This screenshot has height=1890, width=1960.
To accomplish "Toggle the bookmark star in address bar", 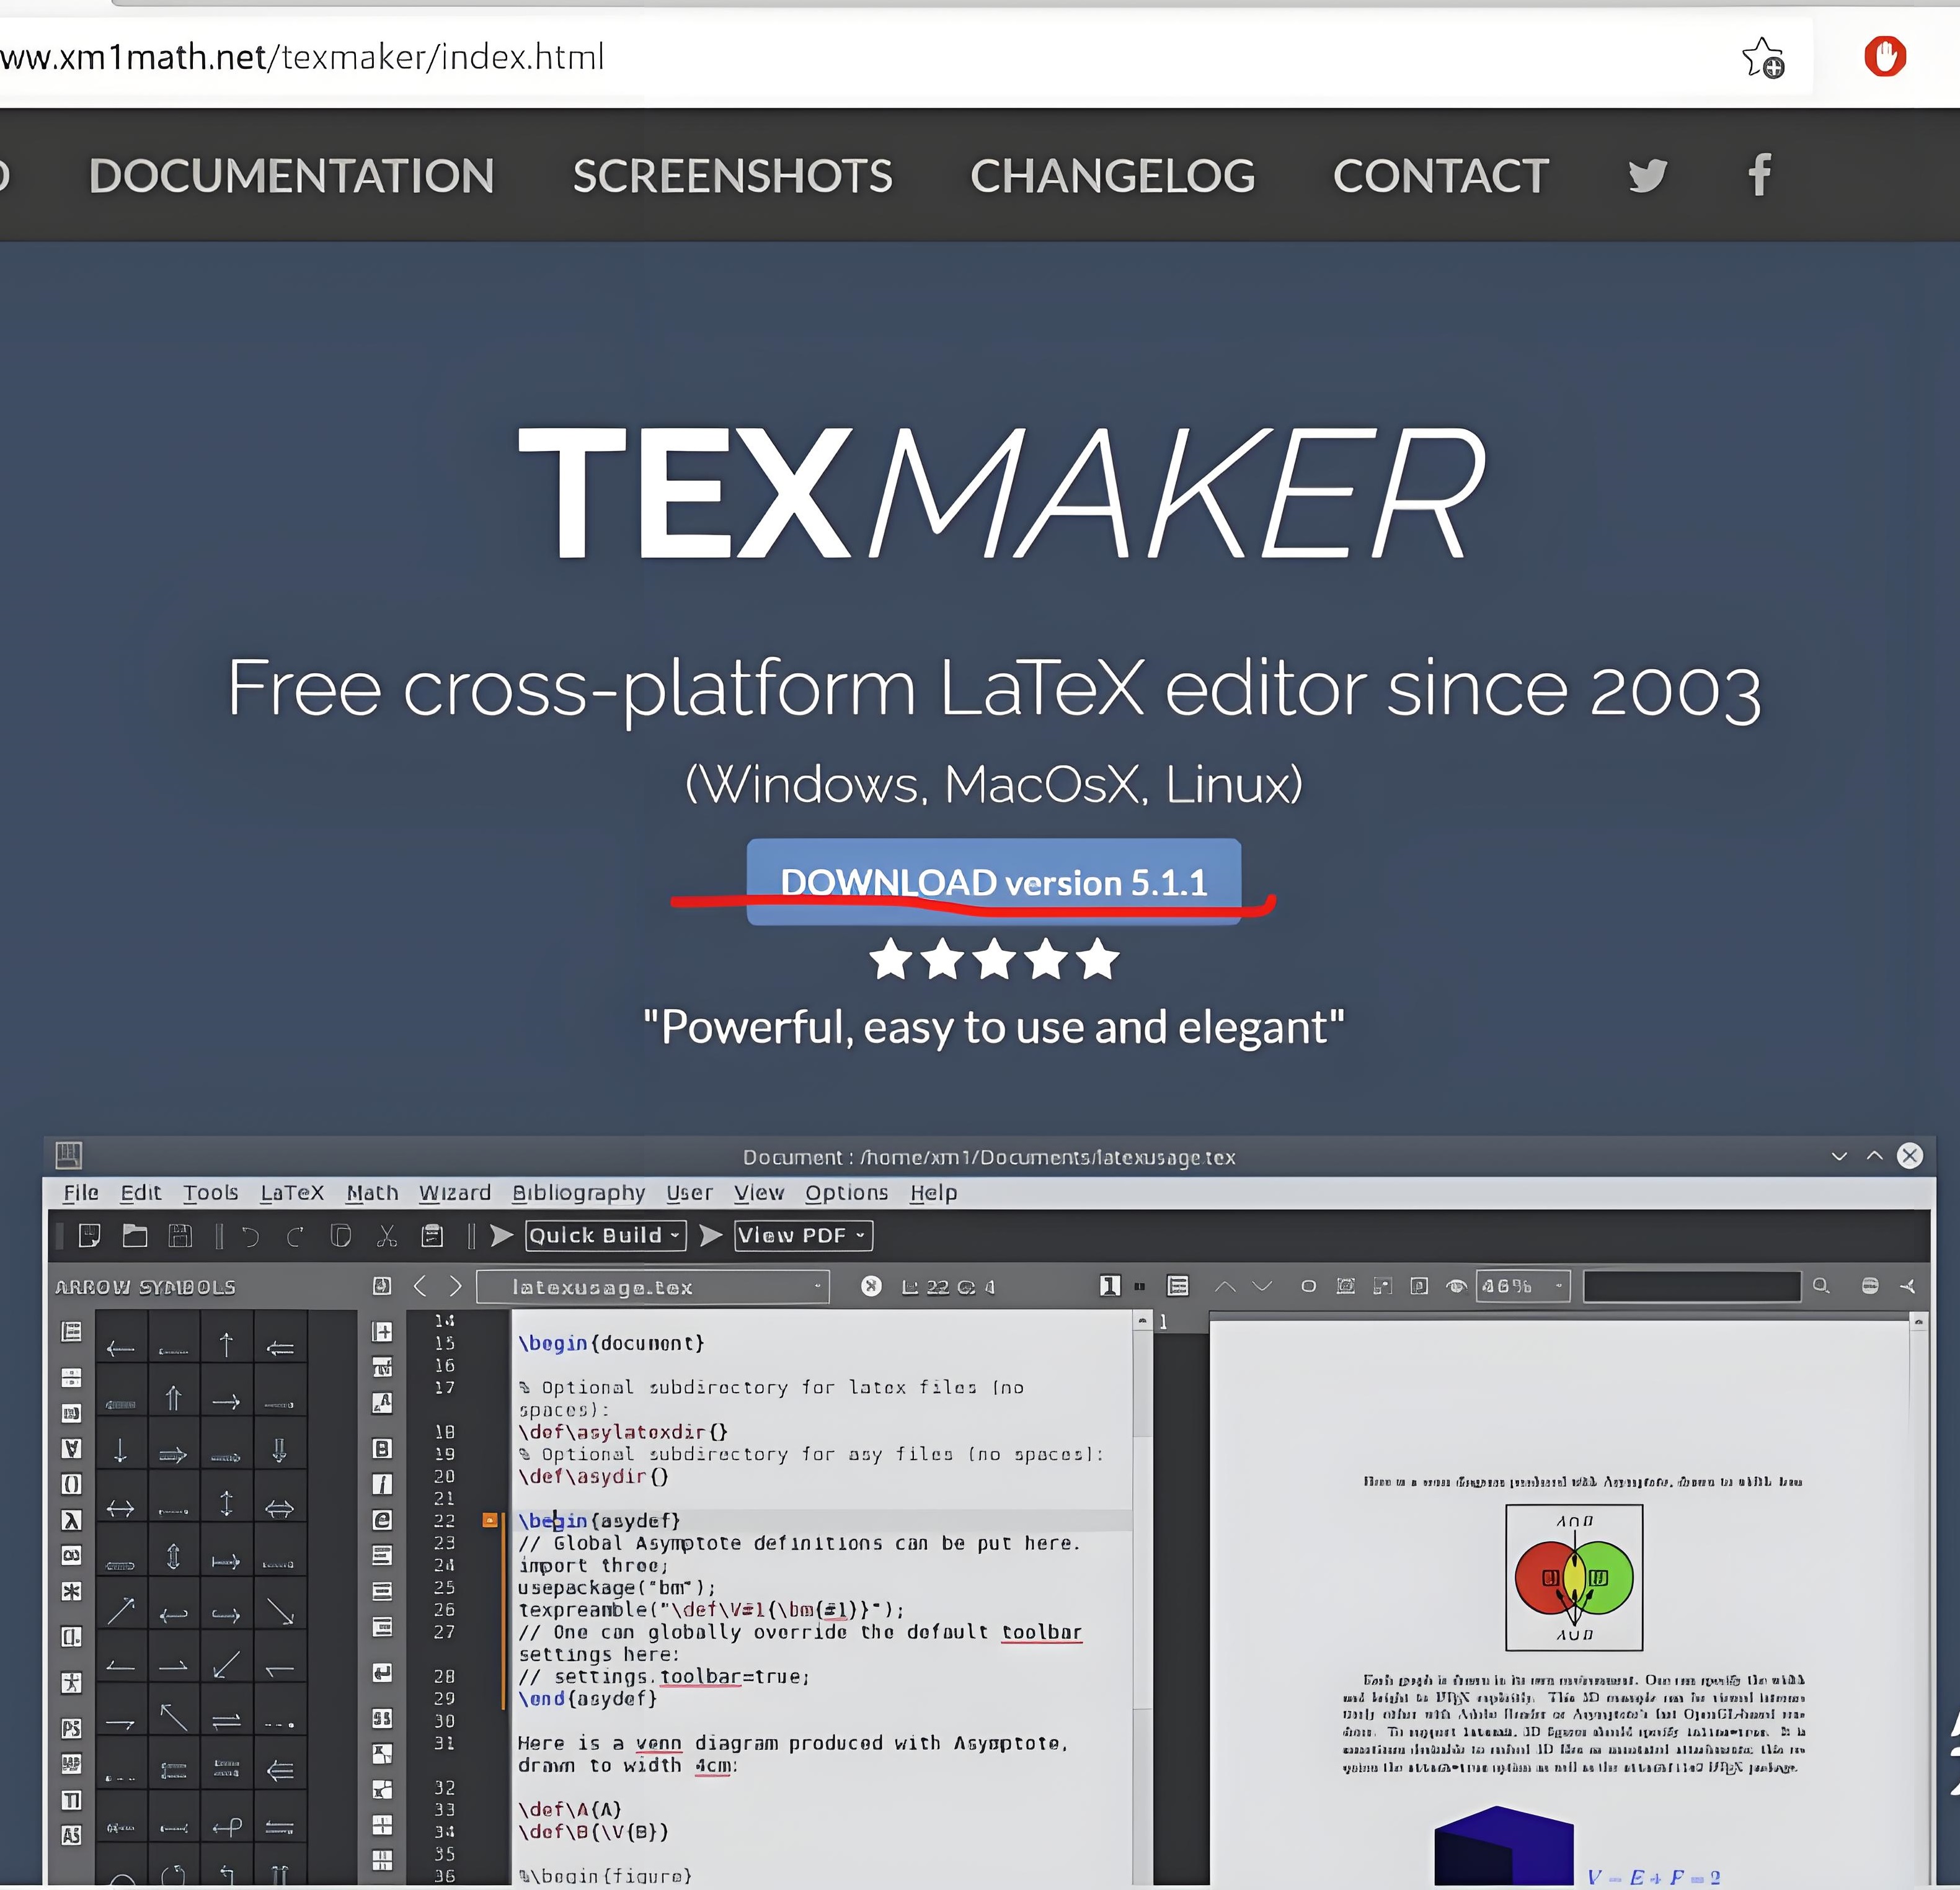I will click(1762, 57).
